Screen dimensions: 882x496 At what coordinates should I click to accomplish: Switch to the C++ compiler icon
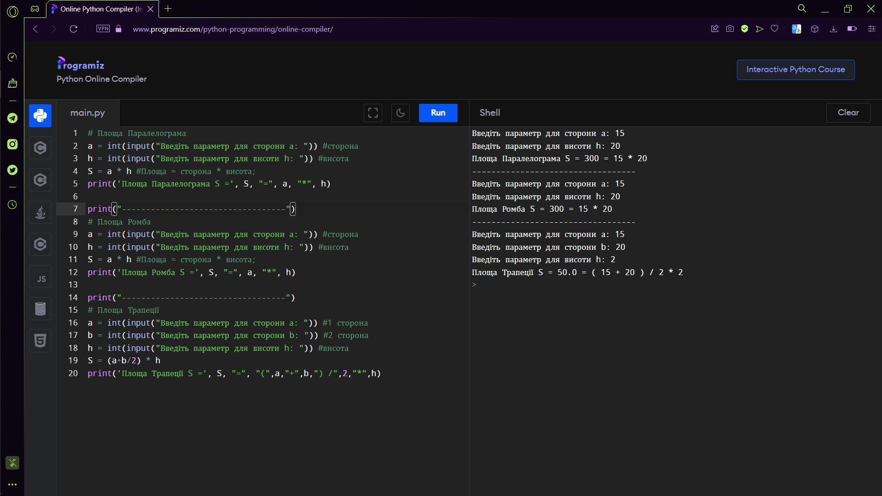[x=40, y=180]
